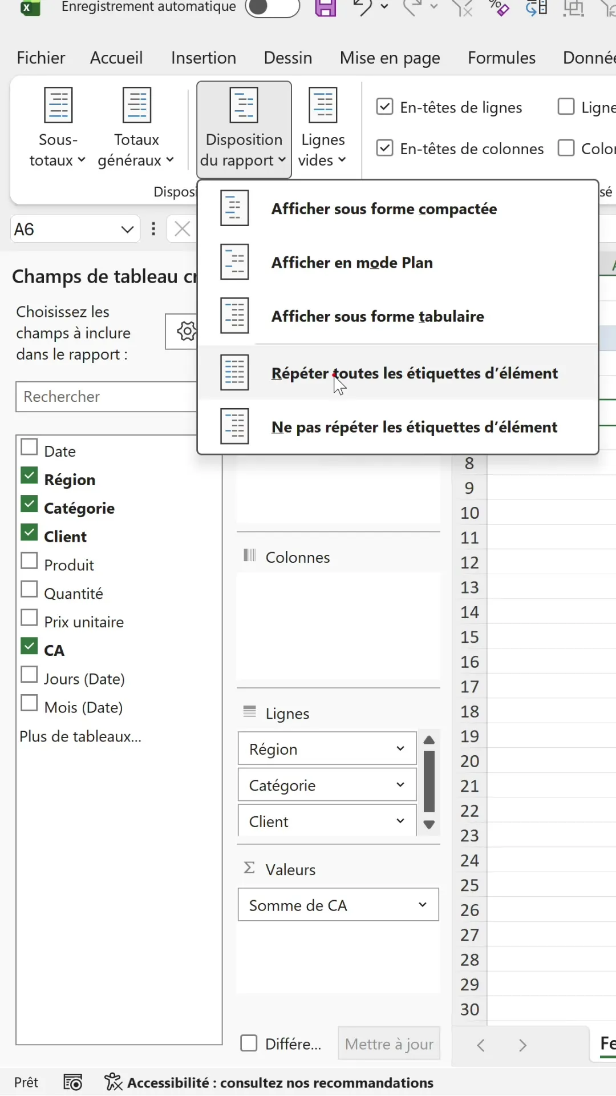Click the outline (Plan) layout icon
This screenshot has width=616, height=1096.
coord(234,262)
